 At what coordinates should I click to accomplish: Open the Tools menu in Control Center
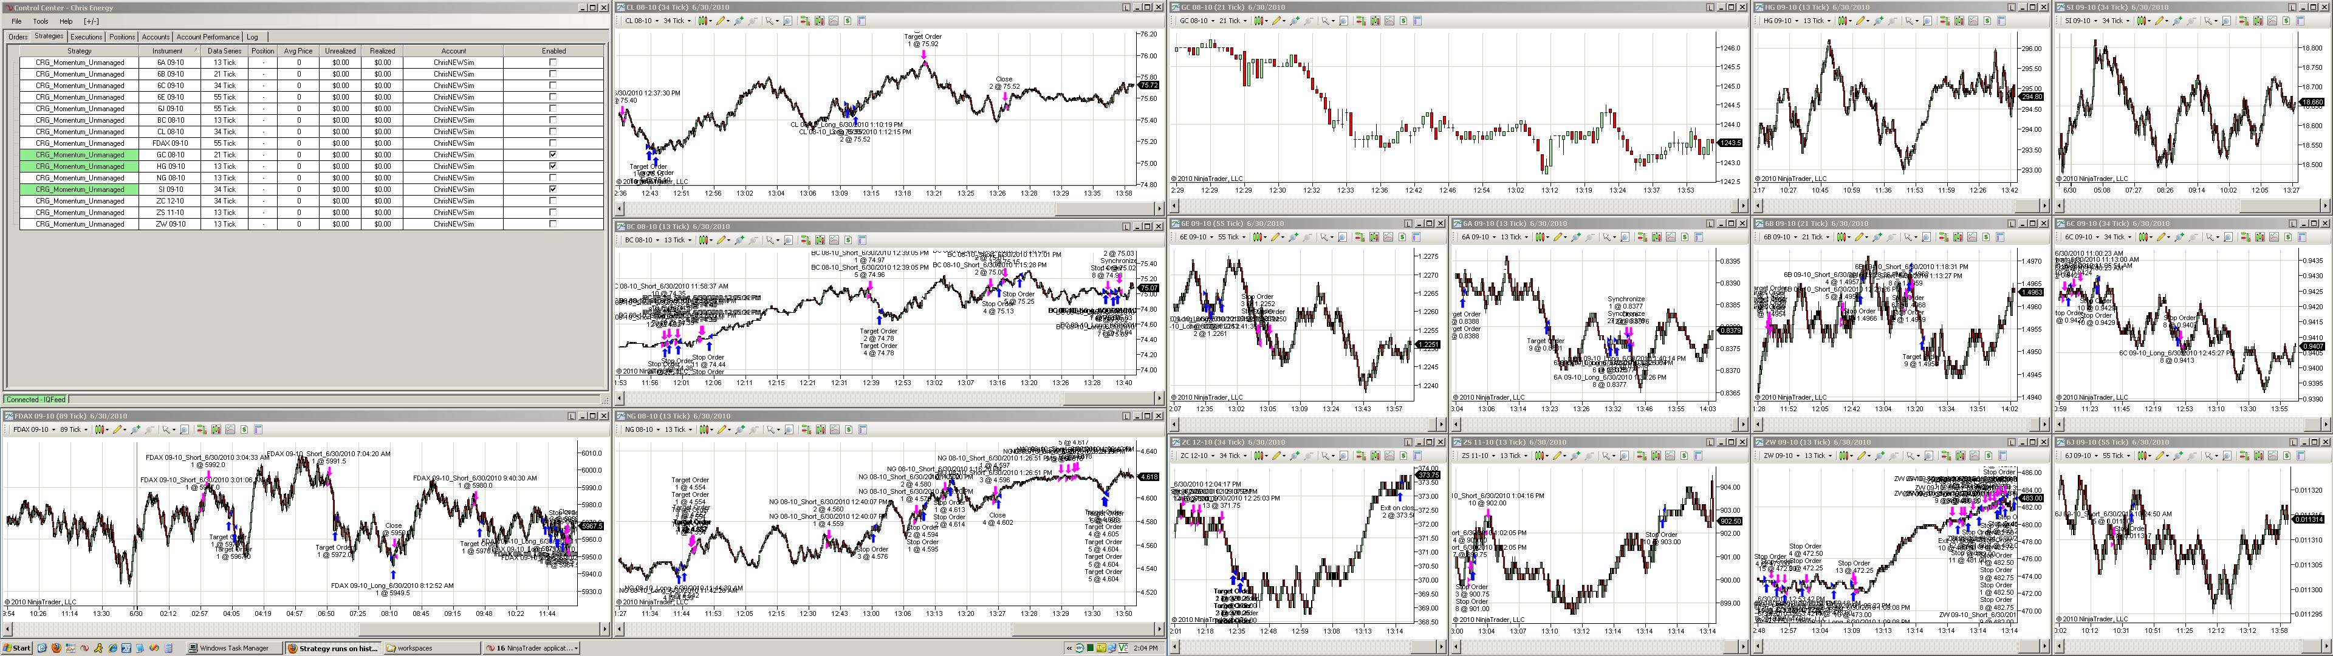(41, 21)
